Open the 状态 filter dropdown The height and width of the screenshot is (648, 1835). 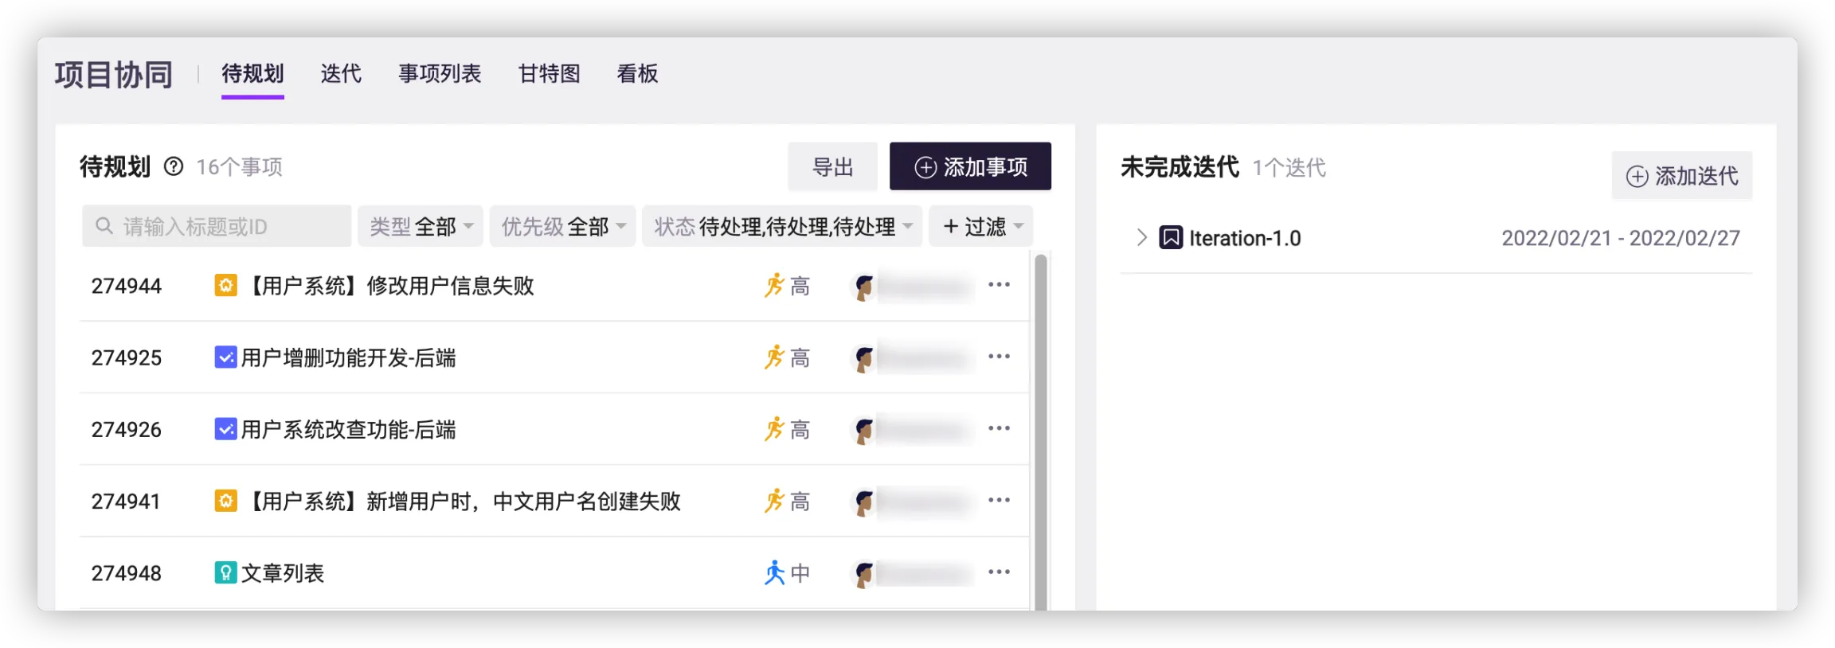[782, 227]
